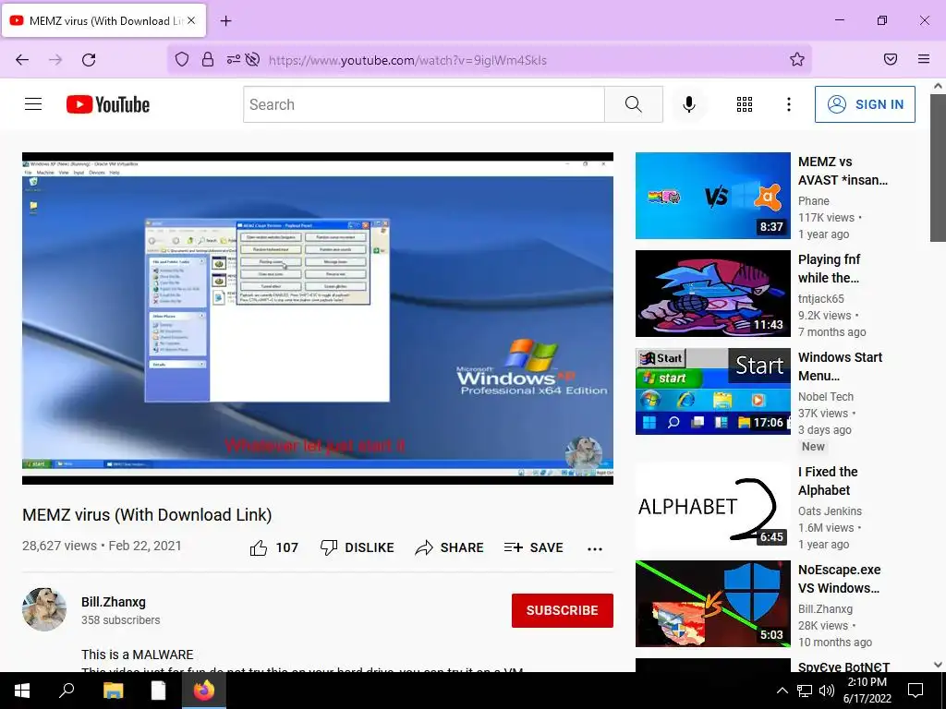This screenshot has width=946, height=709.
Task: Open the volume speaker icon in tray
Action: point(827,691)
